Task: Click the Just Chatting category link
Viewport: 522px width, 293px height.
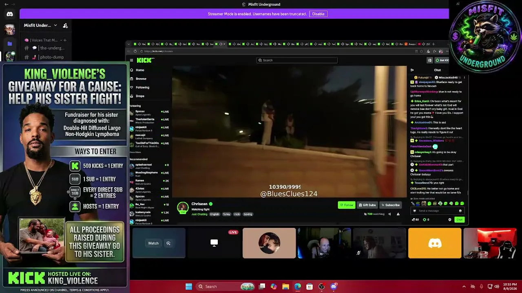Action: coord(199,214)
